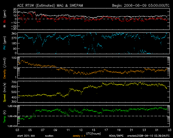Click the '09' hour tick label

coord(55,130)
